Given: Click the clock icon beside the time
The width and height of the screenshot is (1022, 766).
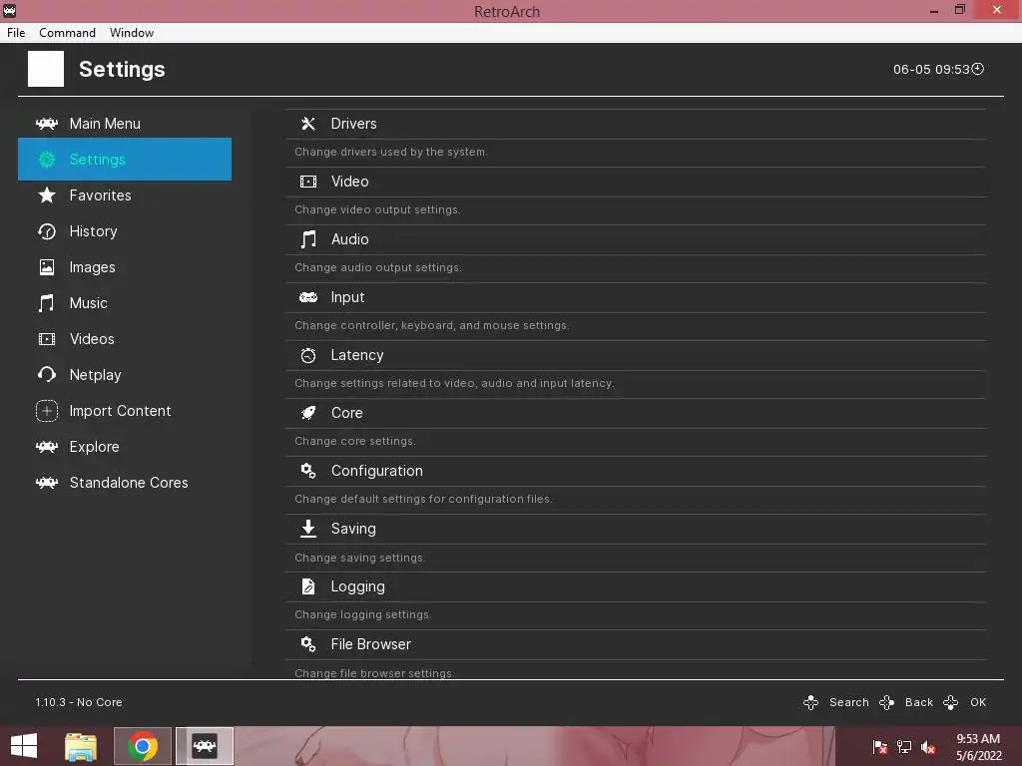Looking at the screenshot, I should [978, 69].
